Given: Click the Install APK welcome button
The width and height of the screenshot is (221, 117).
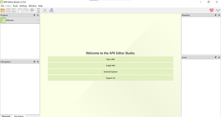Looking at the screenshot, I should (x=110, y=66).
